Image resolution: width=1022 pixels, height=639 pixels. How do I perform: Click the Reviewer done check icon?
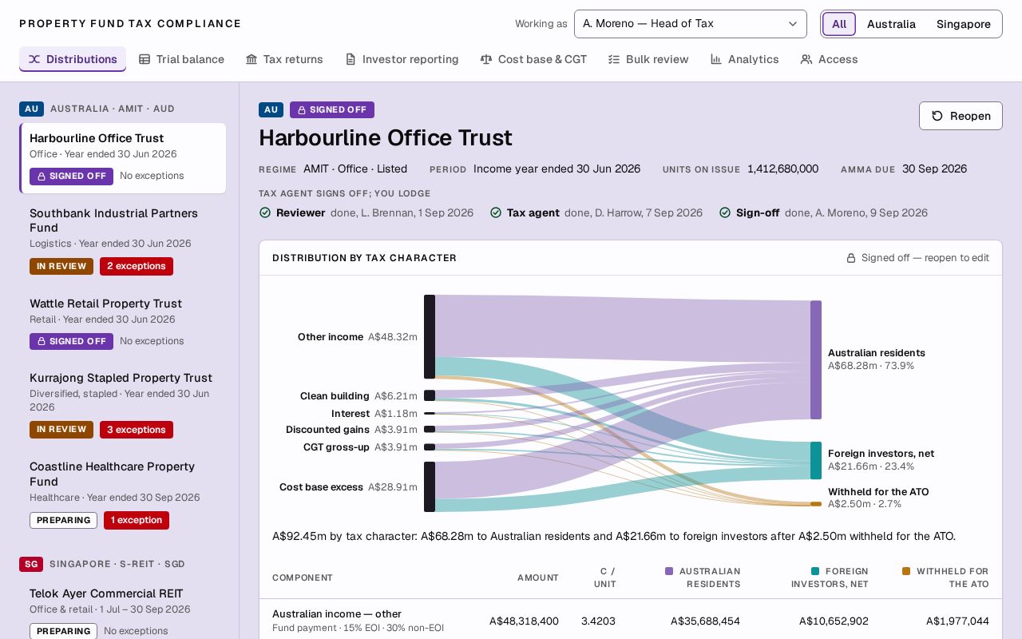coord(265,212)
